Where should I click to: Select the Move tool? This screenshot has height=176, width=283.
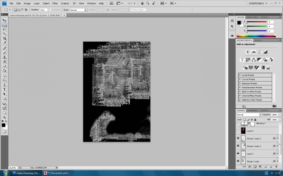[5, 20]
